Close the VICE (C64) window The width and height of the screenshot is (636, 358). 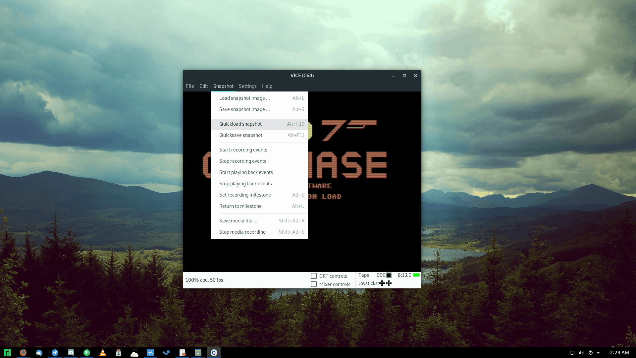click(x=416, y=76)
